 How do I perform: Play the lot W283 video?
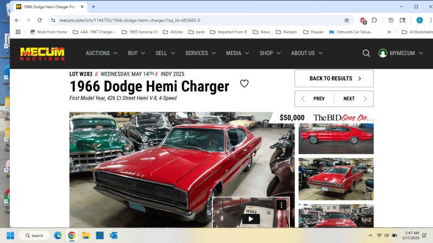coord(250,218)
